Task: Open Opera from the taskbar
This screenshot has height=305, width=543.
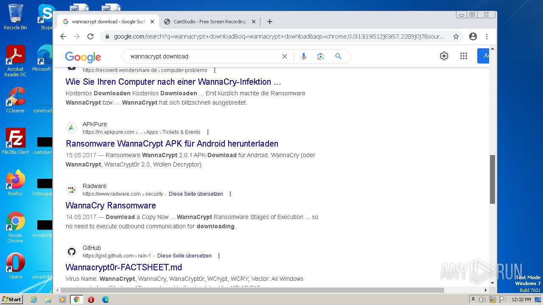Action: pyautogui.click(x=91, y=299)
